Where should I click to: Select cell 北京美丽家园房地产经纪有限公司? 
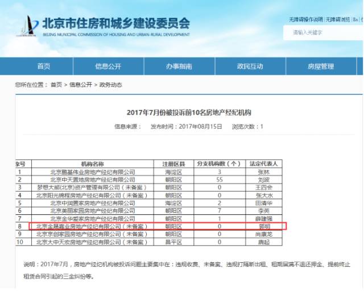pos(93,211)
